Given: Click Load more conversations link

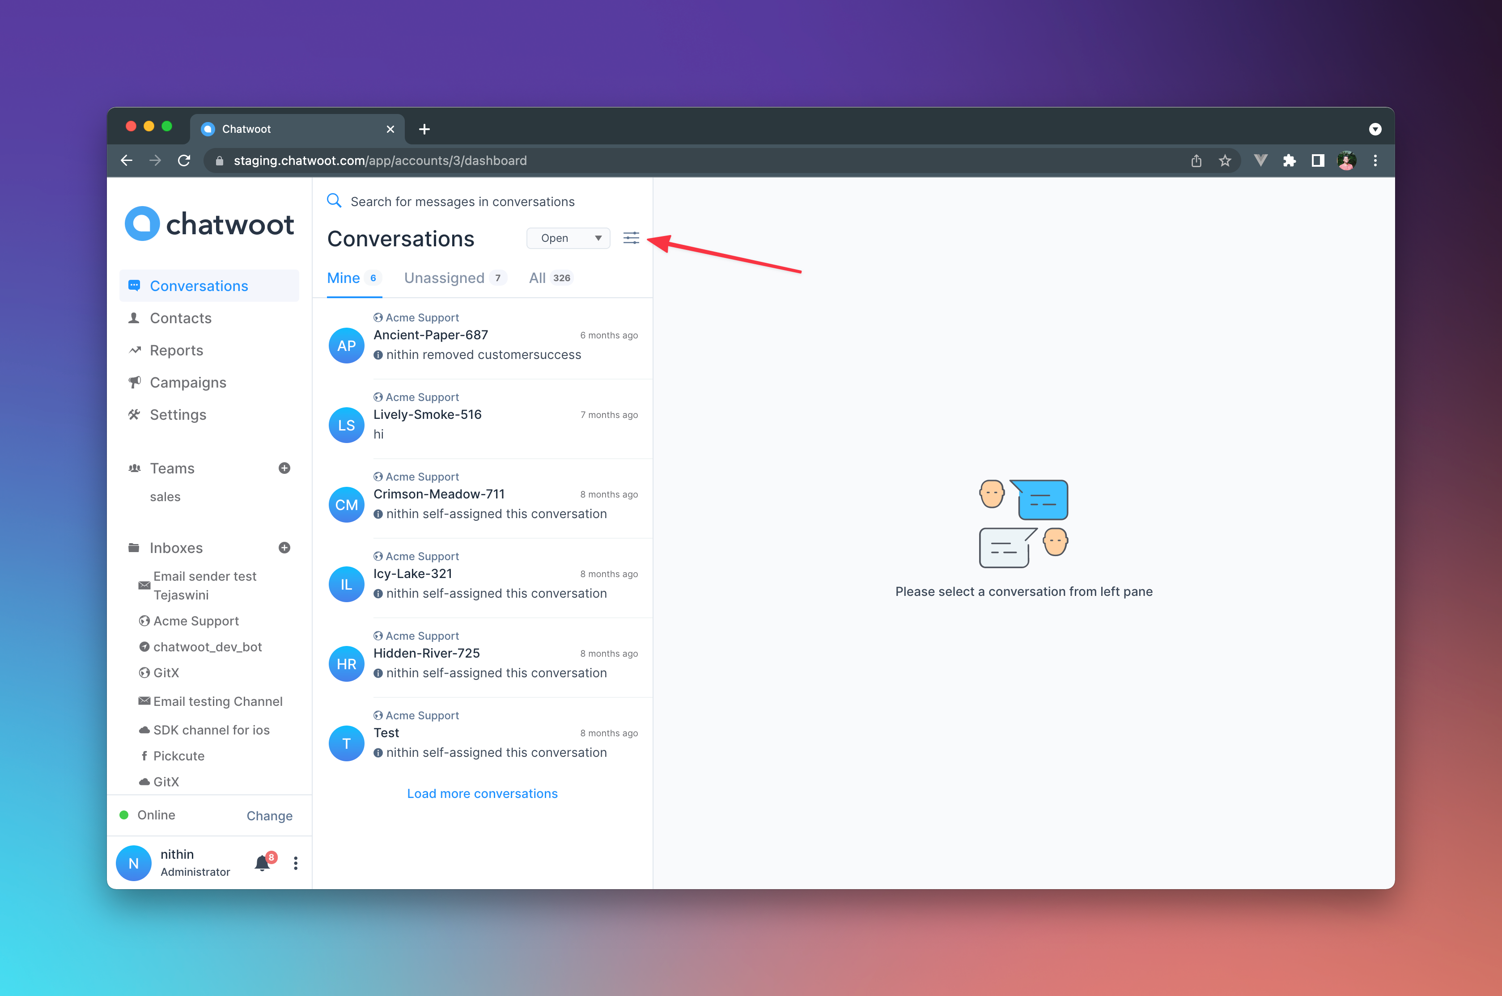Looking at the screenshot, I should [x=483, y=793].
